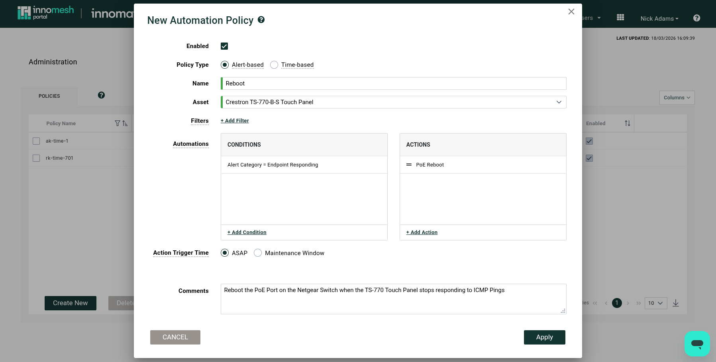Switch to the Policies tab

point(49,96)
